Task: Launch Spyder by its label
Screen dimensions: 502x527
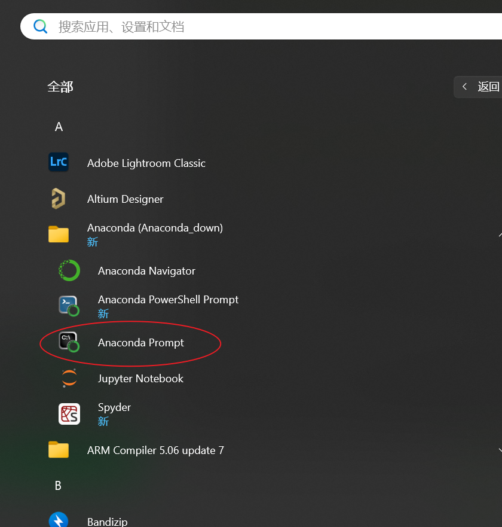Action: click(114, 407)
